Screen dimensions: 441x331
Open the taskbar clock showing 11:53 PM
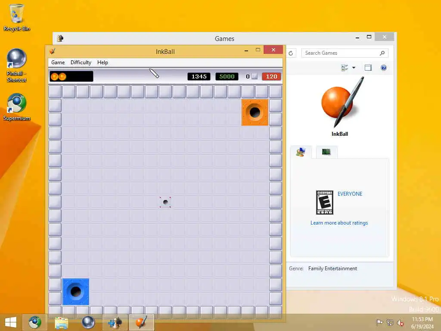pyautogui.click(x=422, y=323)
